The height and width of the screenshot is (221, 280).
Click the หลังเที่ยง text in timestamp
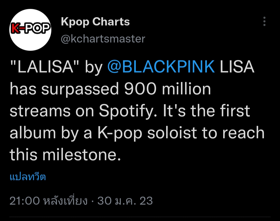[65, 201]
